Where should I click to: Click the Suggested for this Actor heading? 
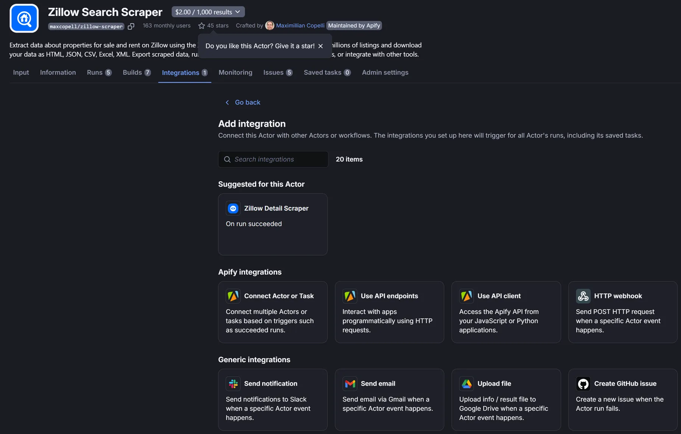click(261, 184)
